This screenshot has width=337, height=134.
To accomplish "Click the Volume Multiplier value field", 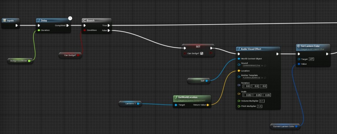I will (262, 101).
